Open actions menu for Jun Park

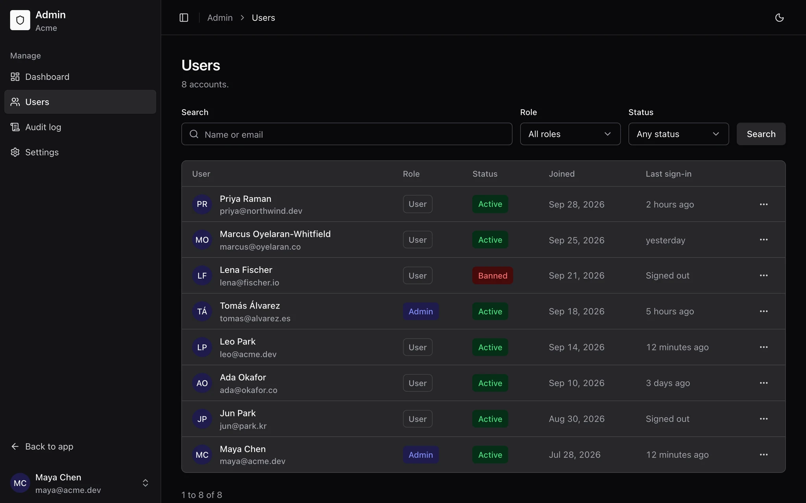tap(763, 419)
